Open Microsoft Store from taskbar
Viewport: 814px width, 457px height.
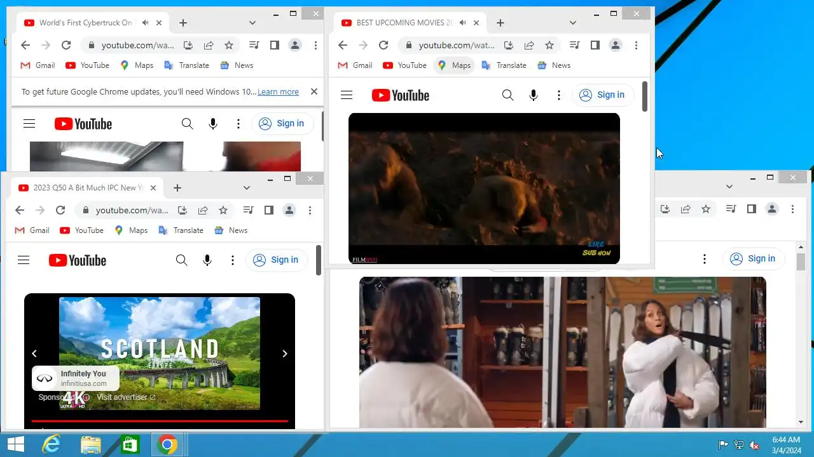point(129,445)
